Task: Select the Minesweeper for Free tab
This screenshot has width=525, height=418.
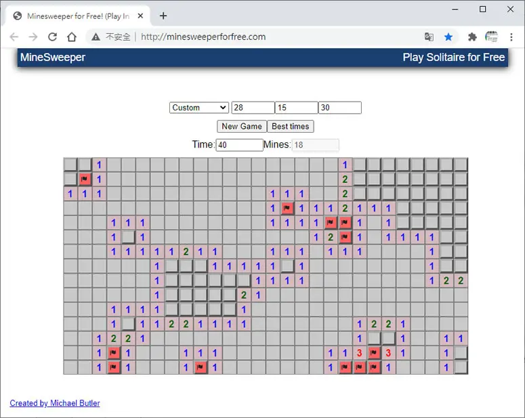Action: [78, 16]
